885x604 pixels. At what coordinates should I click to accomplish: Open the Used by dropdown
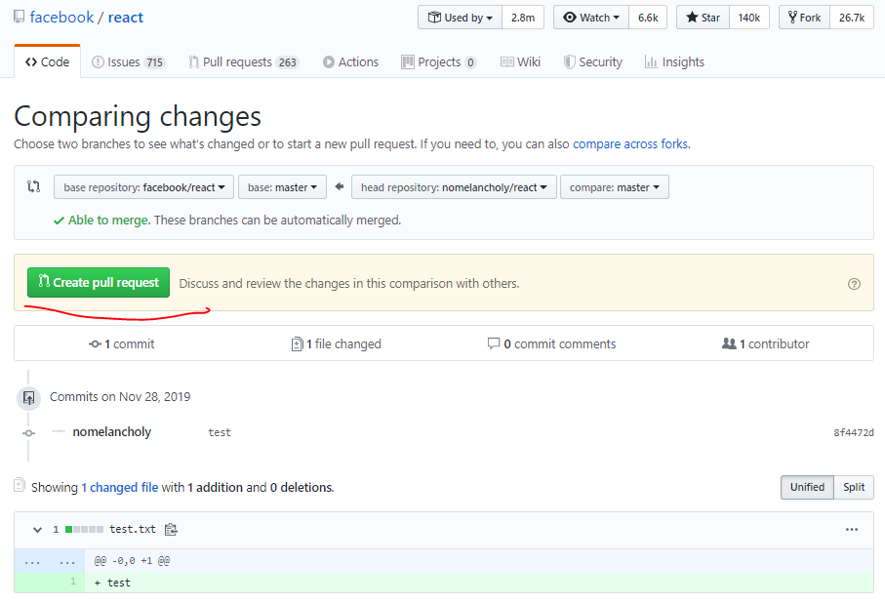click(x=460, y=18)
